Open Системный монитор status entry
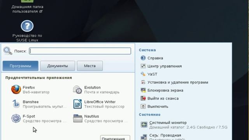 [x=184, y=125]
